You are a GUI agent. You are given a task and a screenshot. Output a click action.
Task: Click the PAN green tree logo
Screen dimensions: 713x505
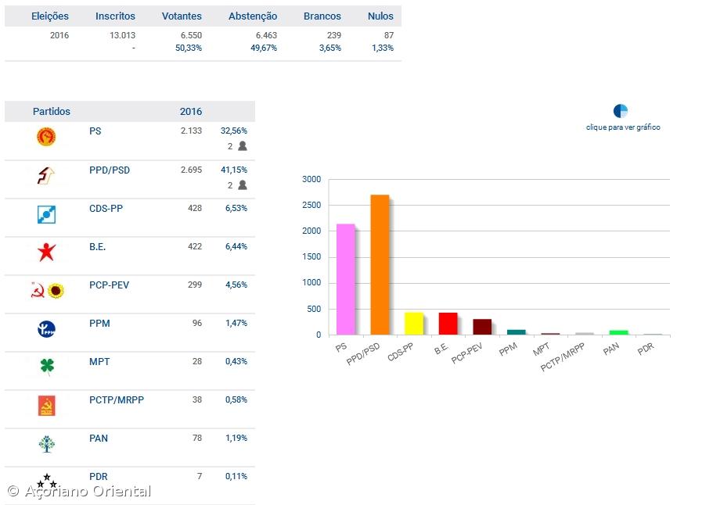pos(46,444)
